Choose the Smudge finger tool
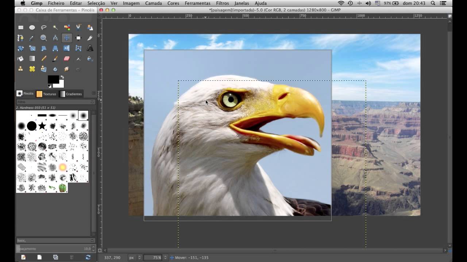467x262 pixels. 67,69
